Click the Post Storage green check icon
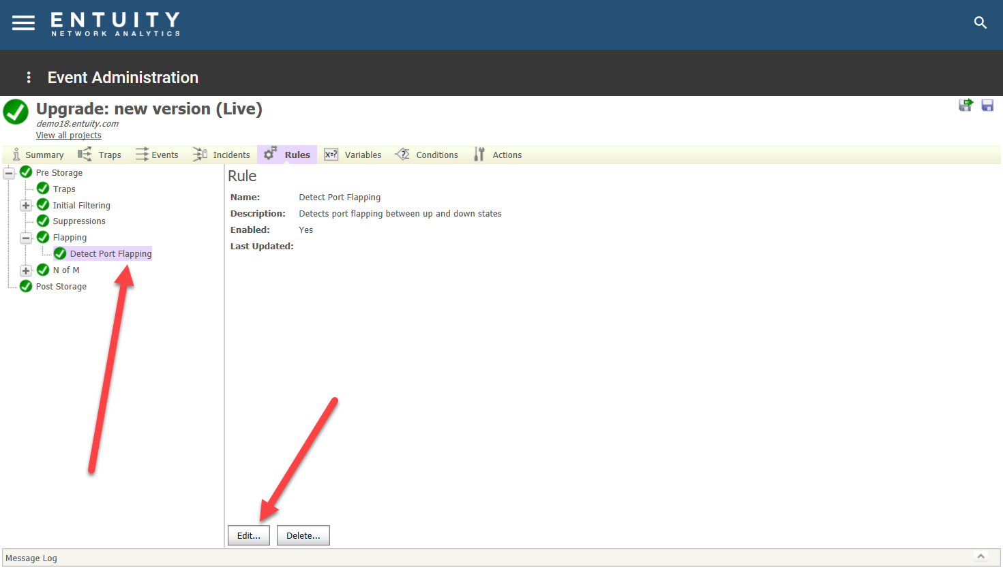This screenshot has width=1003, height=568. (x=26, y=286)
